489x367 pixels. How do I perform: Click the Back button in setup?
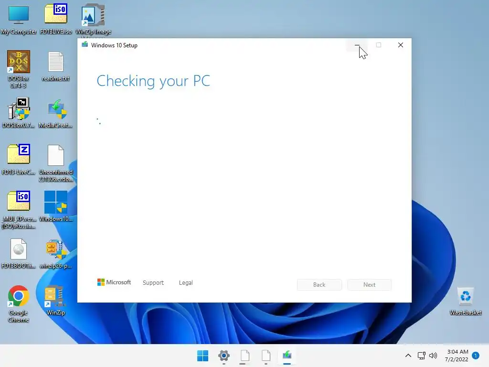pos(319,285)
